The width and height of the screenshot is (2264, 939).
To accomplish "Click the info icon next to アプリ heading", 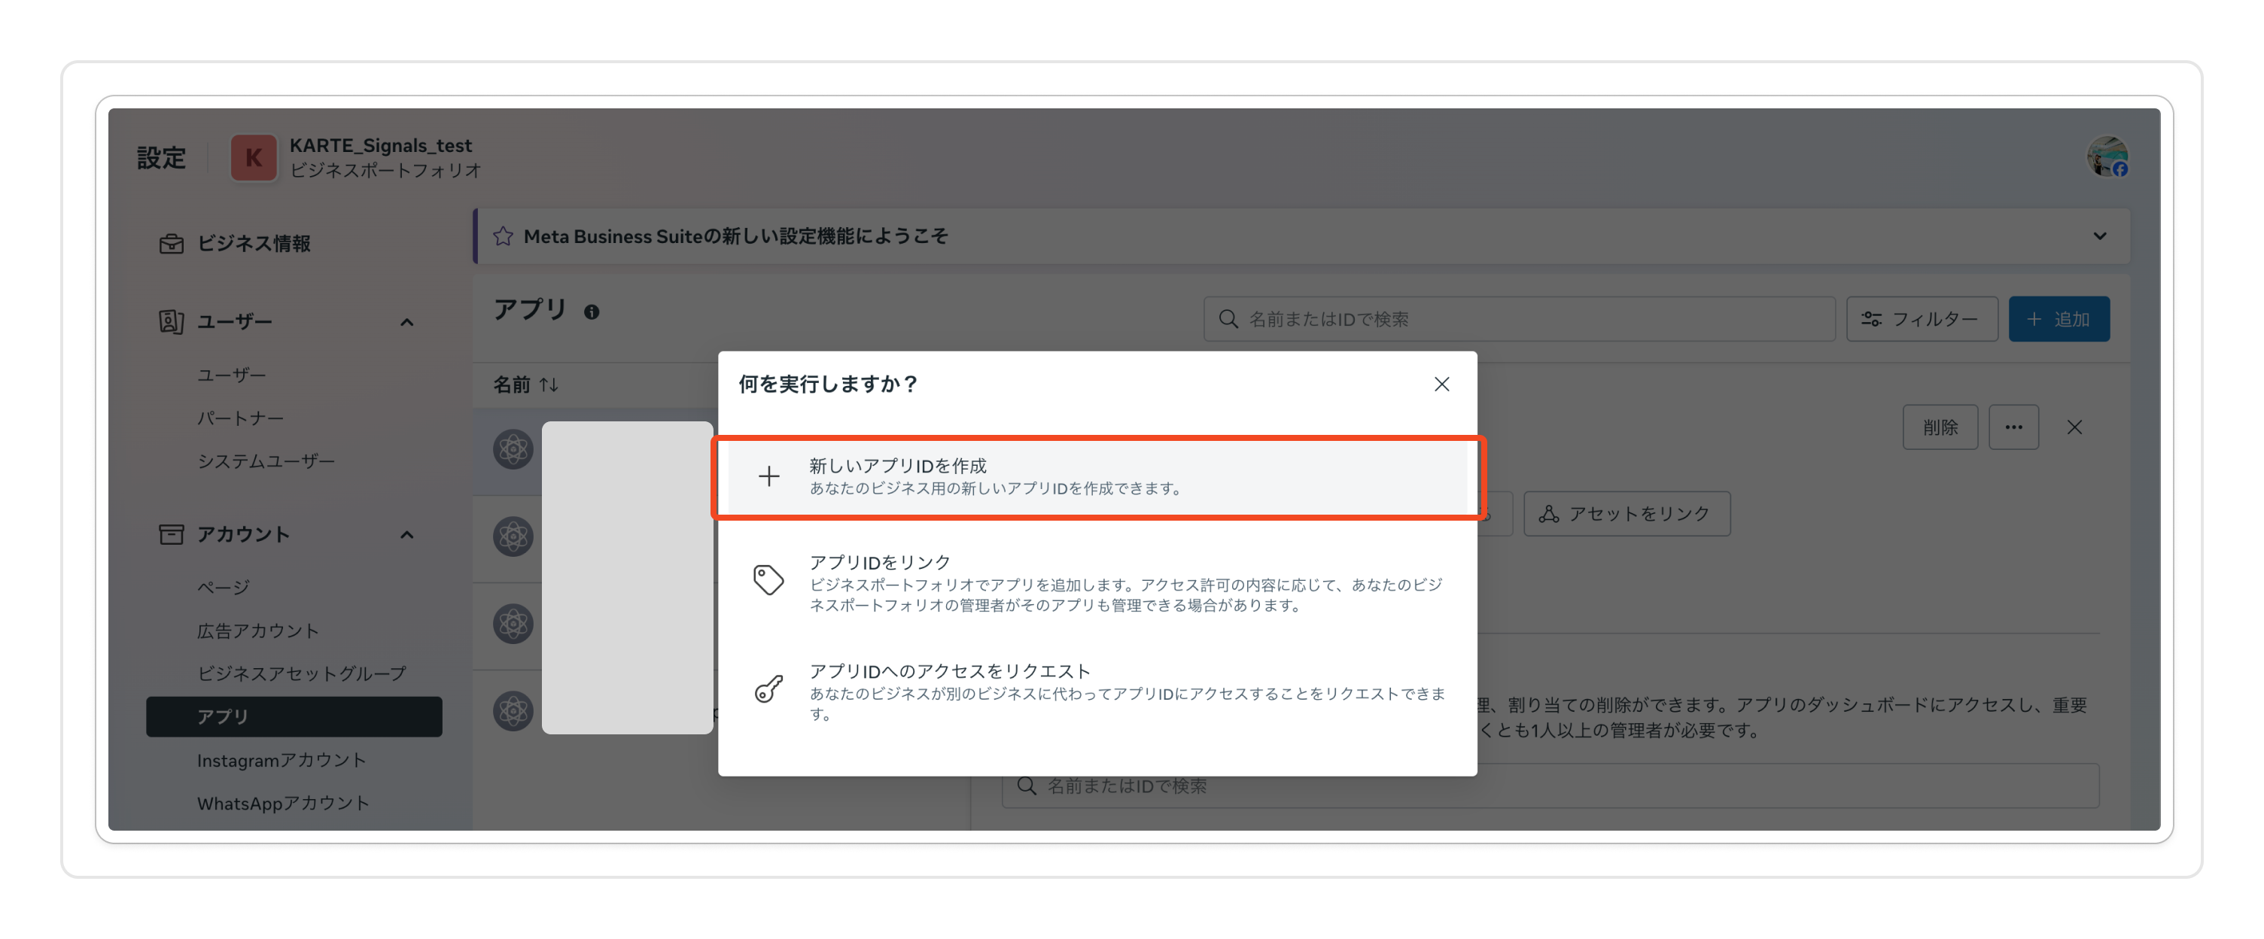I will click(x=592, y=311).
